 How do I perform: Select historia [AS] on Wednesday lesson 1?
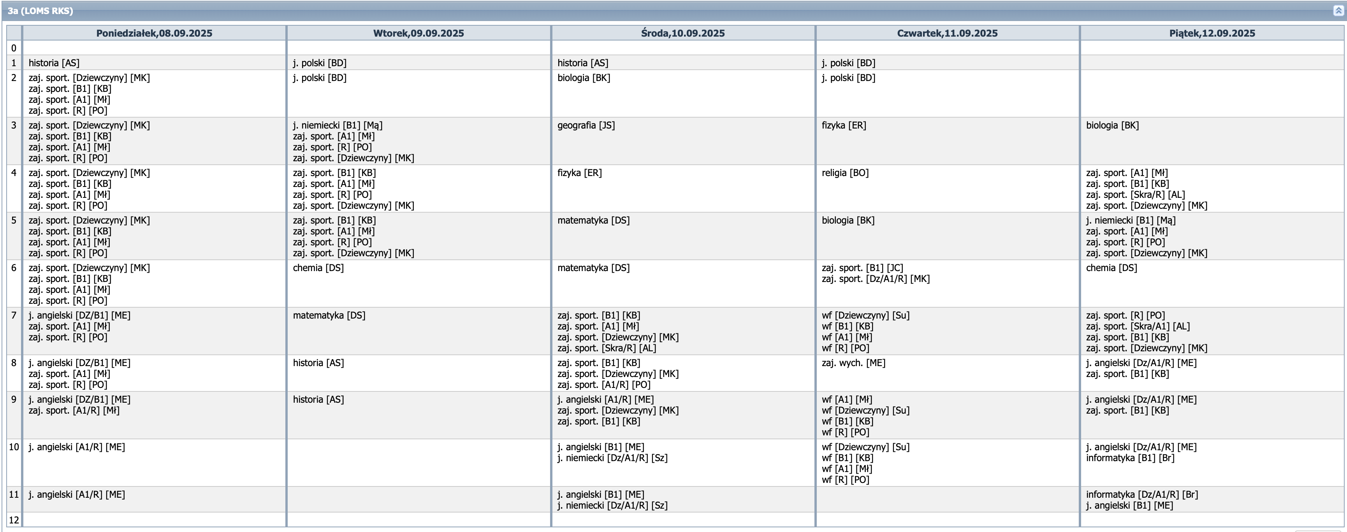click(x=582, y=63)
